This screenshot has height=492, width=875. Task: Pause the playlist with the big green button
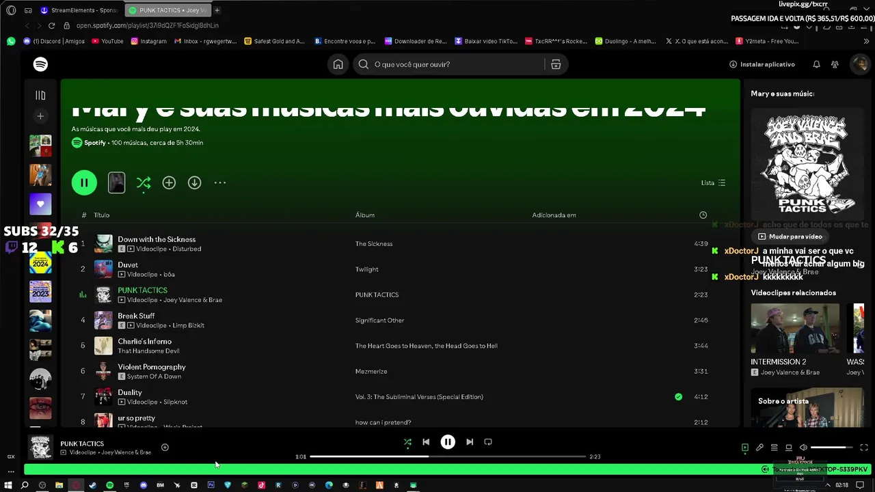84,182
